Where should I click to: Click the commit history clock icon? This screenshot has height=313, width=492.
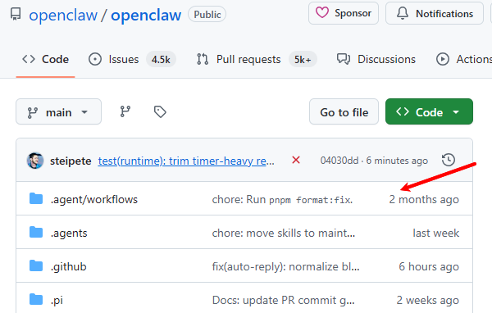point(449,160)
